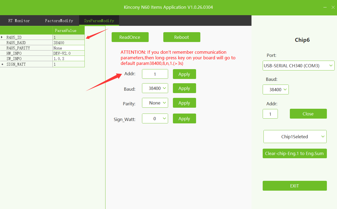Apply the Sign_Watt setting
This screenshot has height=209, width=337.
tap(184, 119)
